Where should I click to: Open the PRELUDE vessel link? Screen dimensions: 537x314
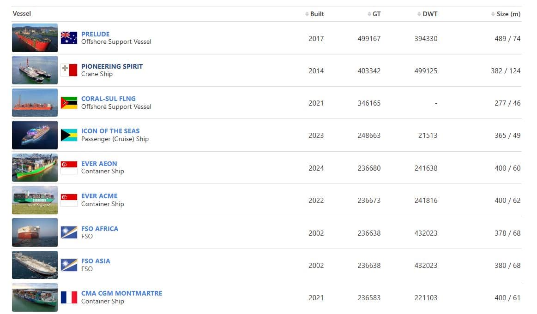coord(95,34)
